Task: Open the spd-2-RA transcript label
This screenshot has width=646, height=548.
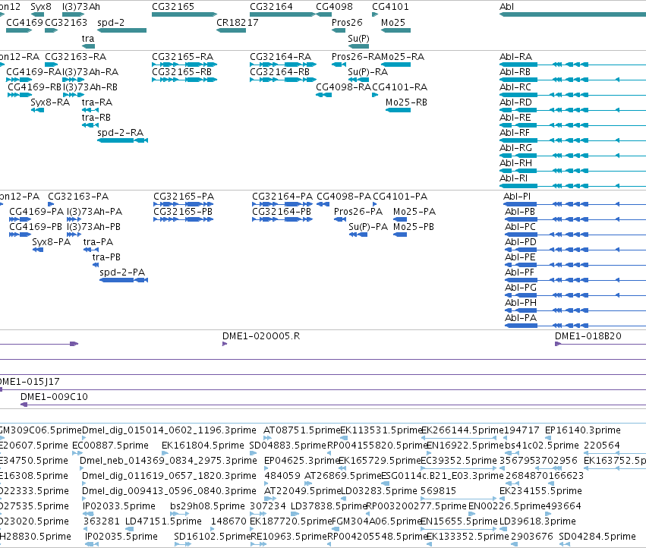Action: (x=120, y=132)
